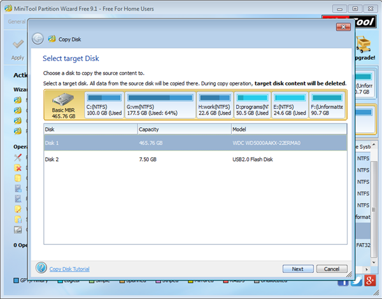This screenshot has height=299, width=382.
Task: Click the Copy Disk wizard title icon
Action: coord(52,39)
